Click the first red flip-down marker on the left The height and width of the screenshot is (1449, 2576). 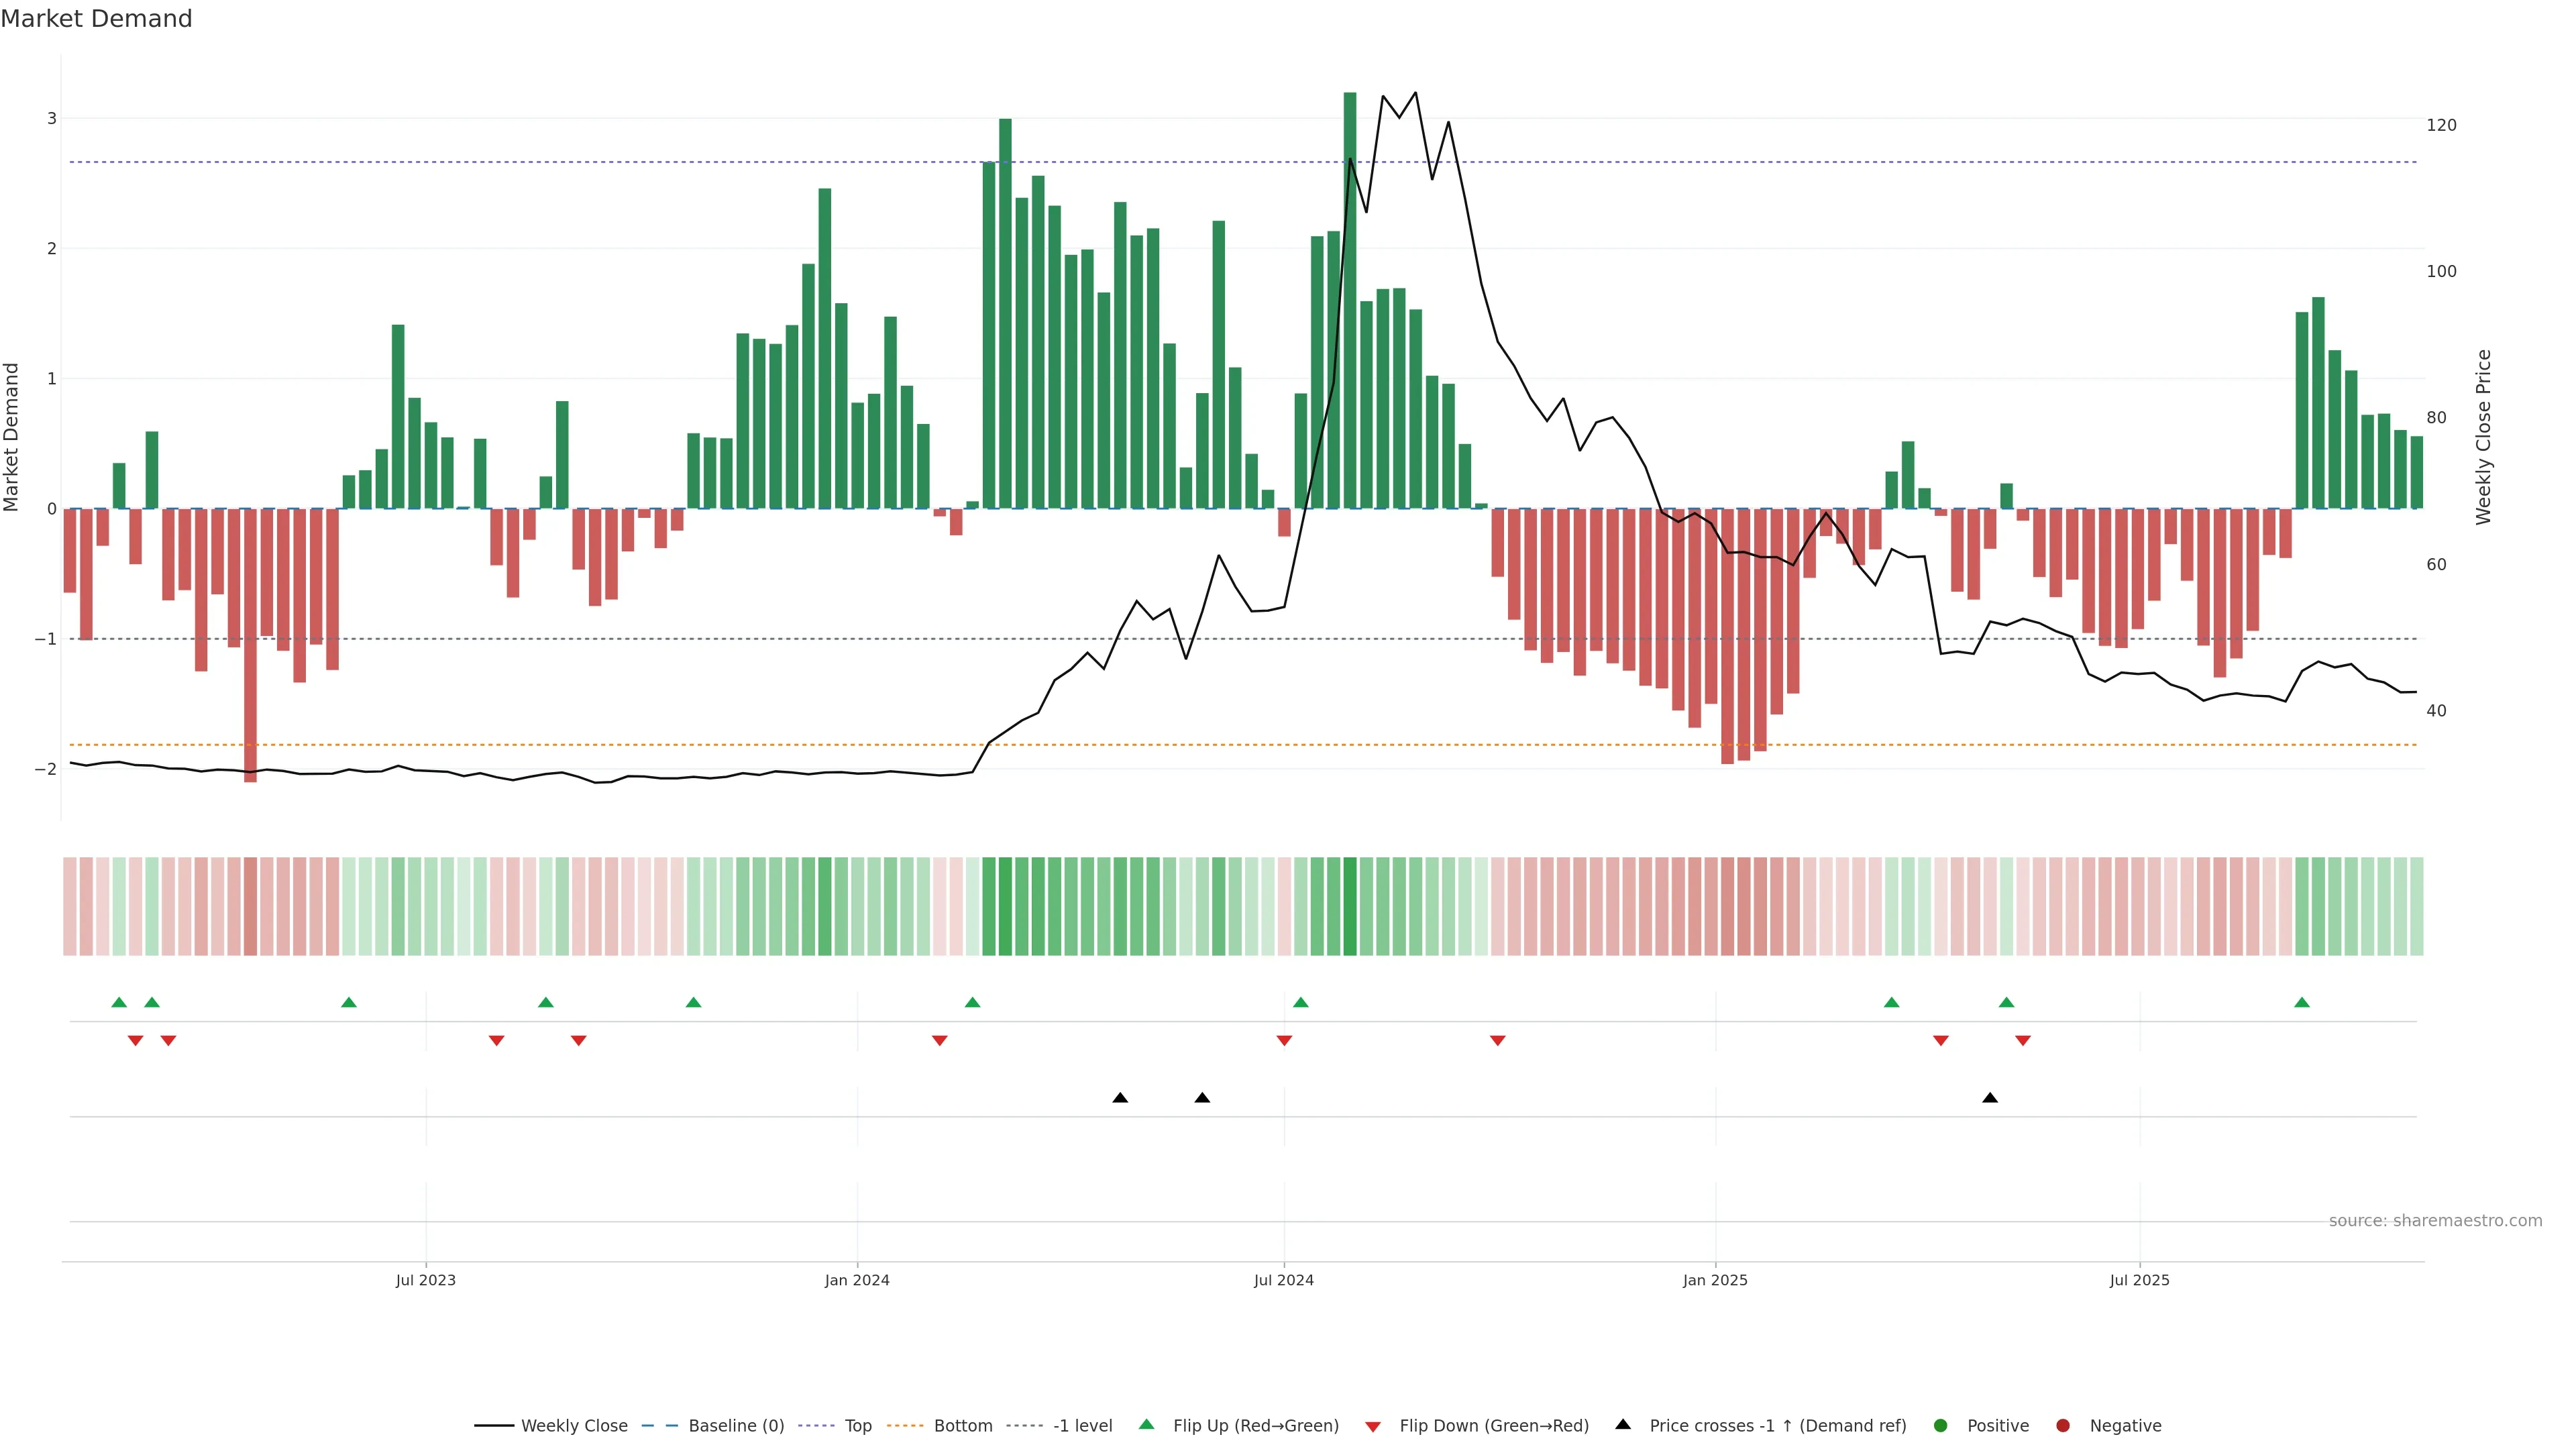pos(135,1040)
